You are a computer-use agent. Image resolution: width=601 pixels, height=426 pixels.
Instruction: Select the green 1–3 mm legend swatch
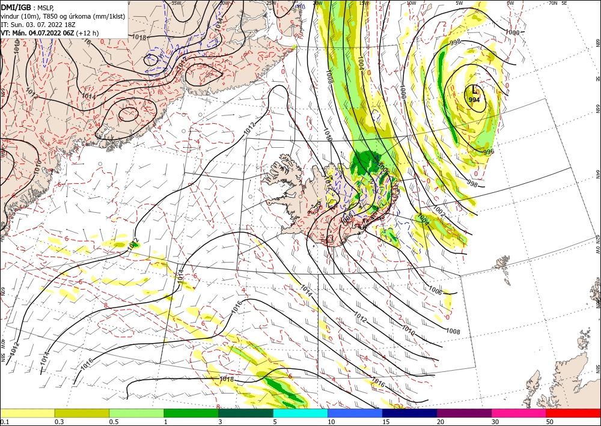[191, 413]
